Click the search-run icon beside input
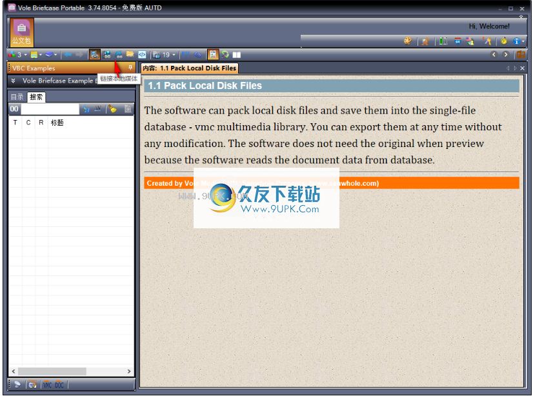This screenshot has height=396, width=533. (86, 109)
